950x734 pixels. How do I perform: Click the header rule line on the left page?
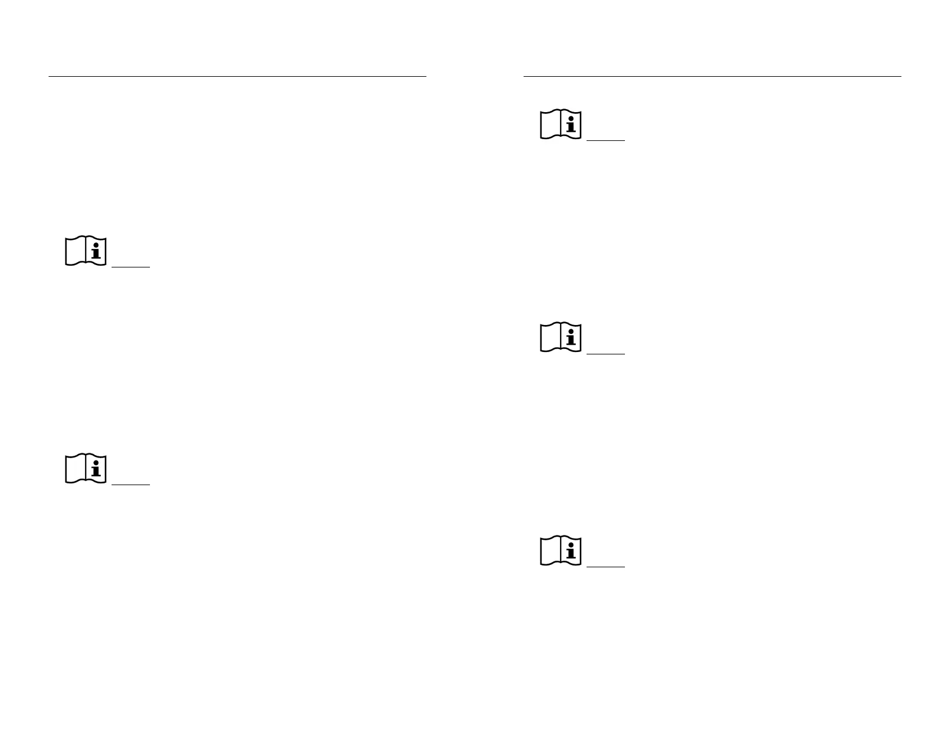coord(237,76)
